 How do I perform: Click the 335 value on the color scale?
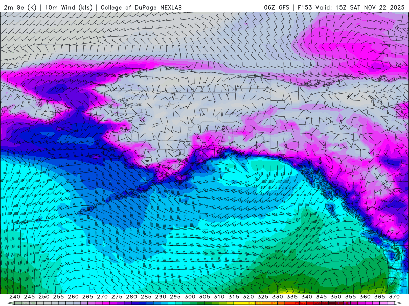pos(292,297)
